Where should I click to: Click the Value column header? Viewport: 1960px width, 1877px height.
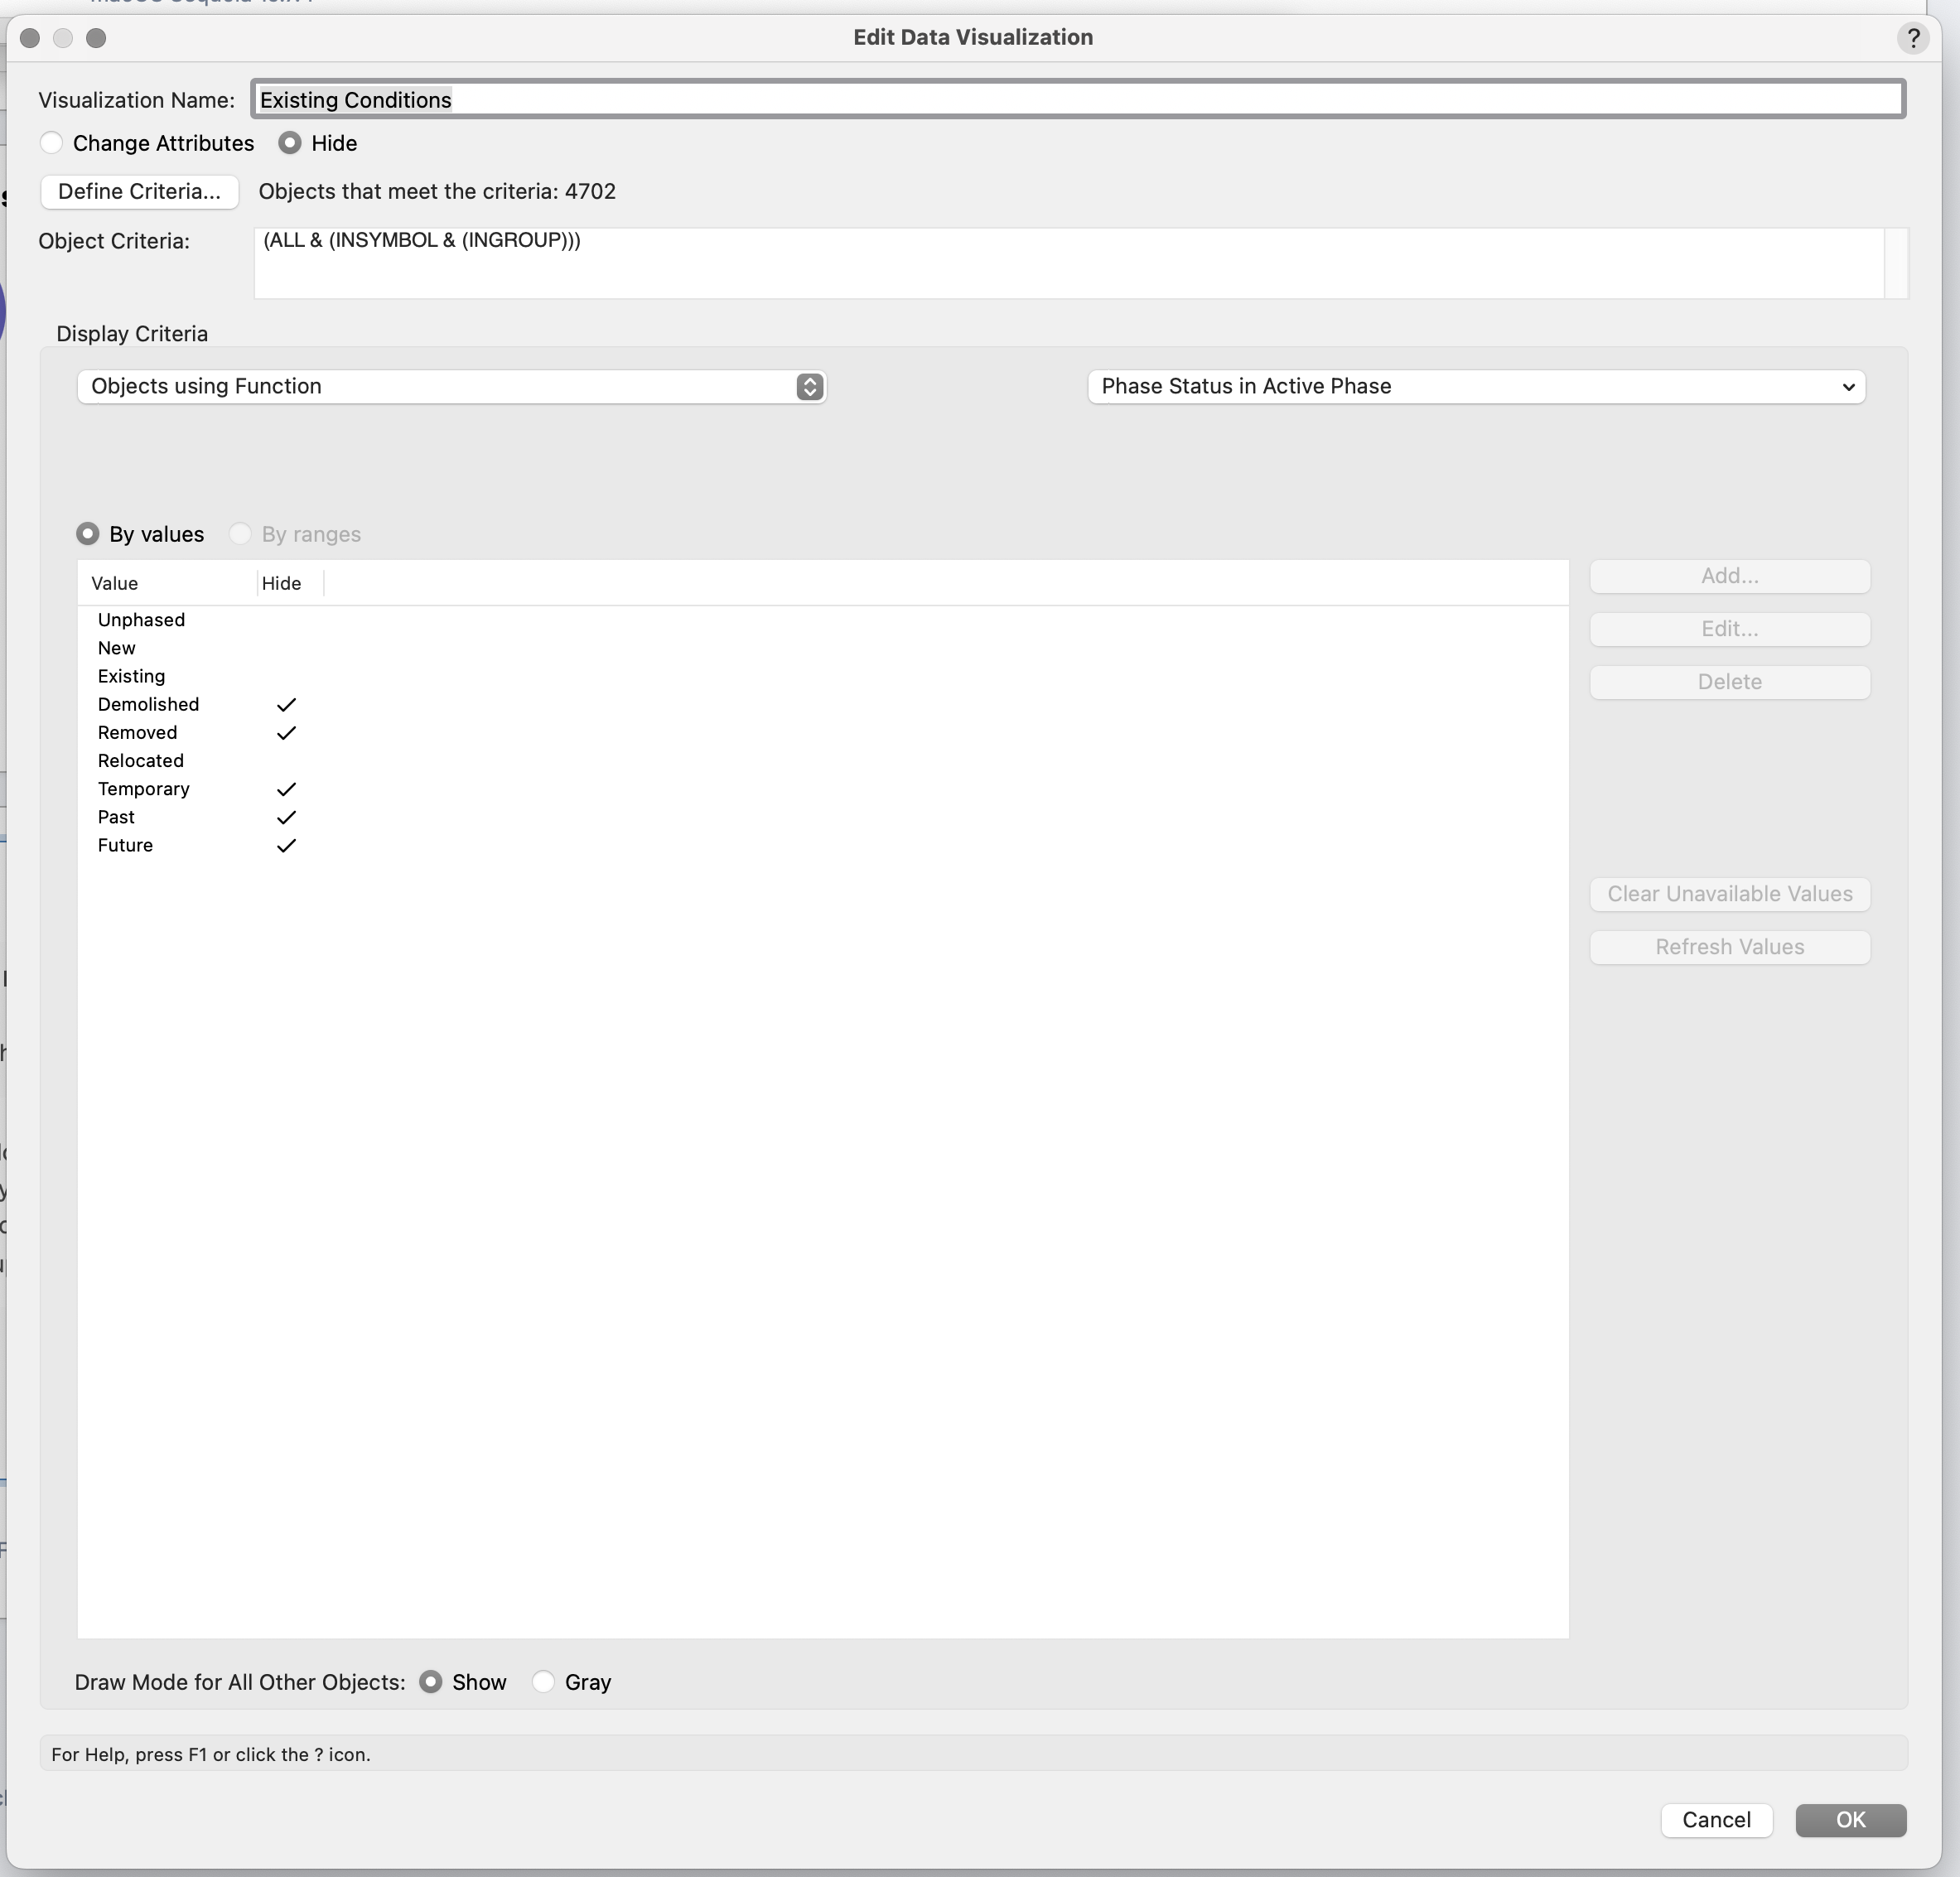[x=167, y=583]
